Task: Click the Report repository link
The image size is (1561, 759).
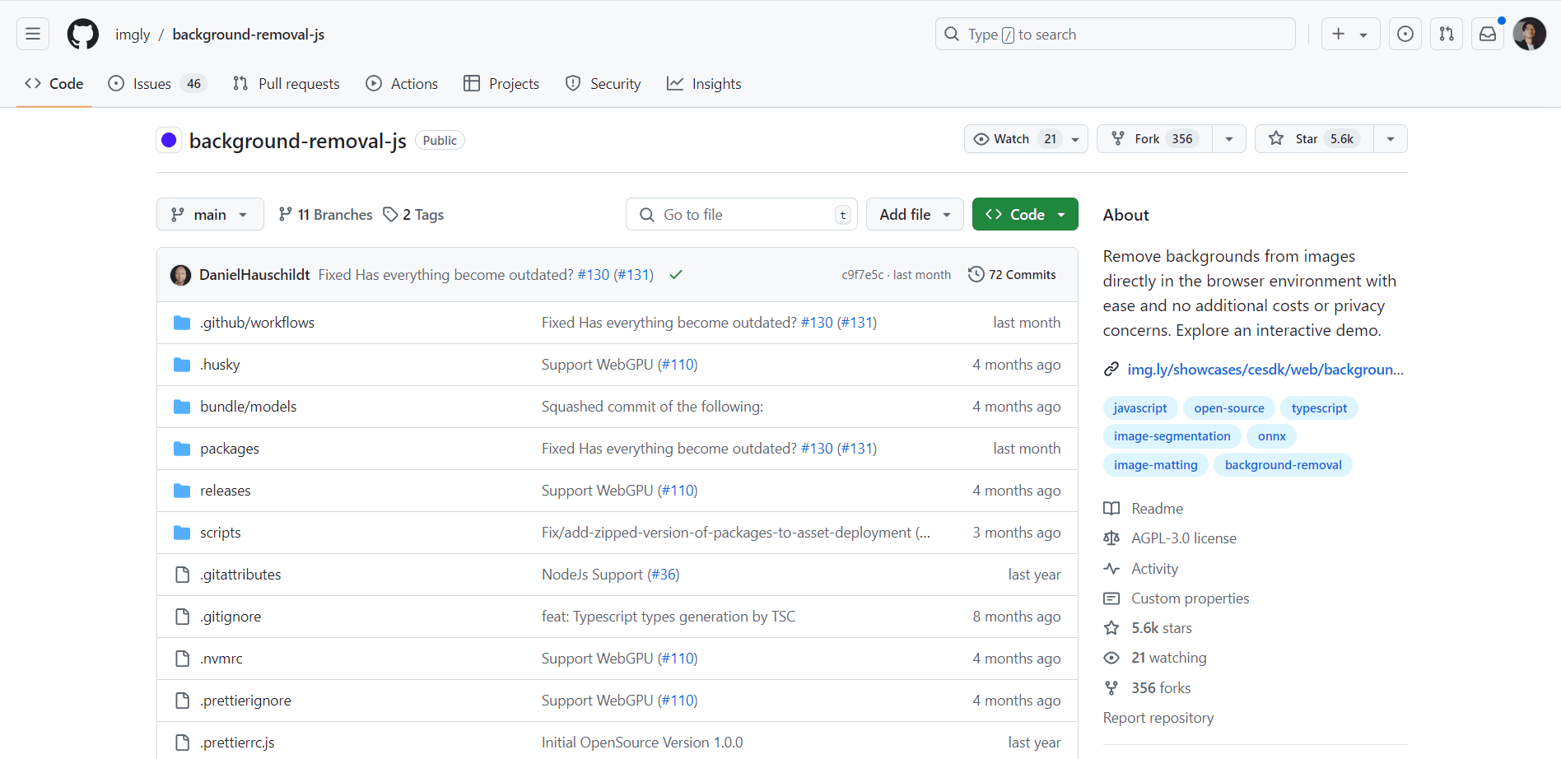Action: (1158, 717)
